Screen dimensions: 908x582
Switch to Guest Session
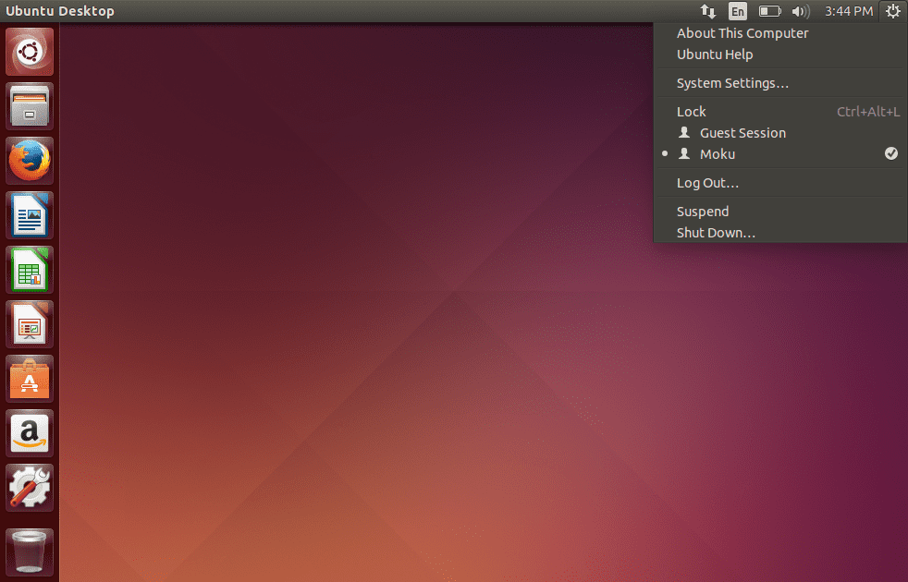click(780, 133)
